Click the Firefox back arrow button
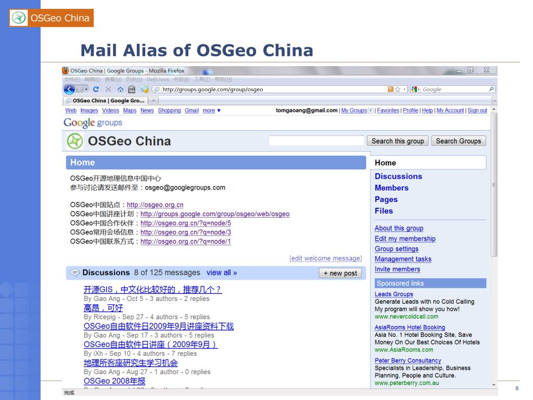Viewport: 533px width, 400px height. (x=69, y=89)
